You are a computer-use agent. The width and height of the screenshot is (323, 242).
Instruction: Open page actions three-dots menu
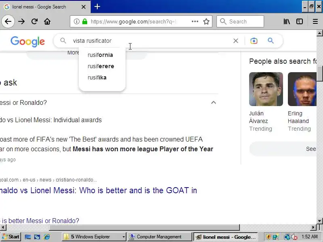pyautogui.click(x=195, y=21)
